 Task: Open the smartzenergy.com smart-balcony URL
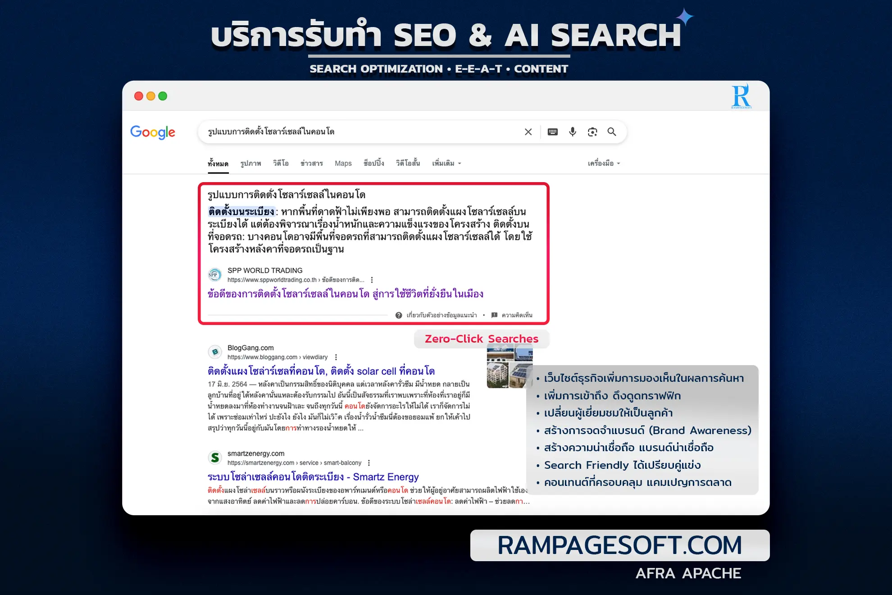[x=294, y=463]
